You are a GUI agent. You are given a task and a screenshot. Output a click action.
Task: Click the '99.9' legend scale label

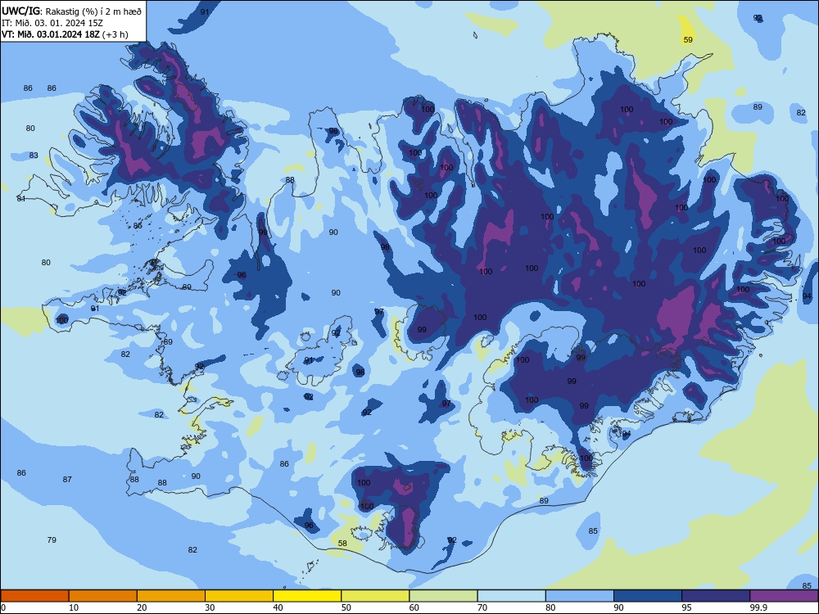coord(758,607)
